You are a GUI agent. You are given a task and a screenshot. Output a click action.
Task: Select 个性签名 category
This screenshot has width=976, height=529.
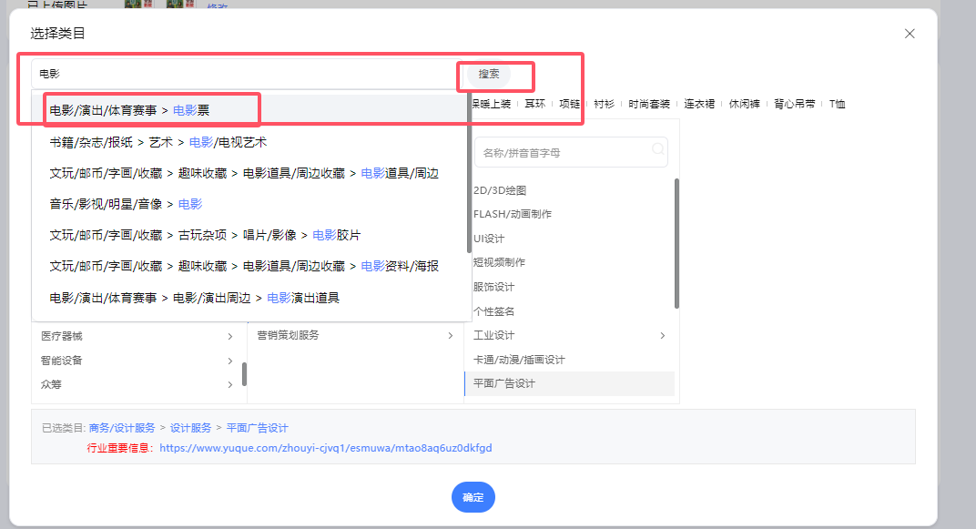(x=570, y=311)
